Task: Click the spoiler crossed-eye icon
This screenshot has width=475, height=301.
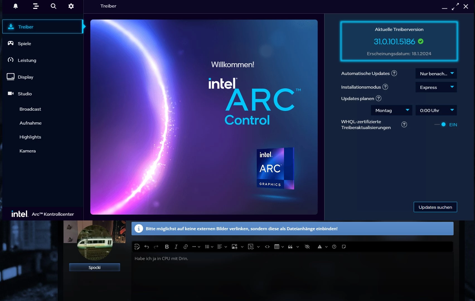Action: click(307, 247)
